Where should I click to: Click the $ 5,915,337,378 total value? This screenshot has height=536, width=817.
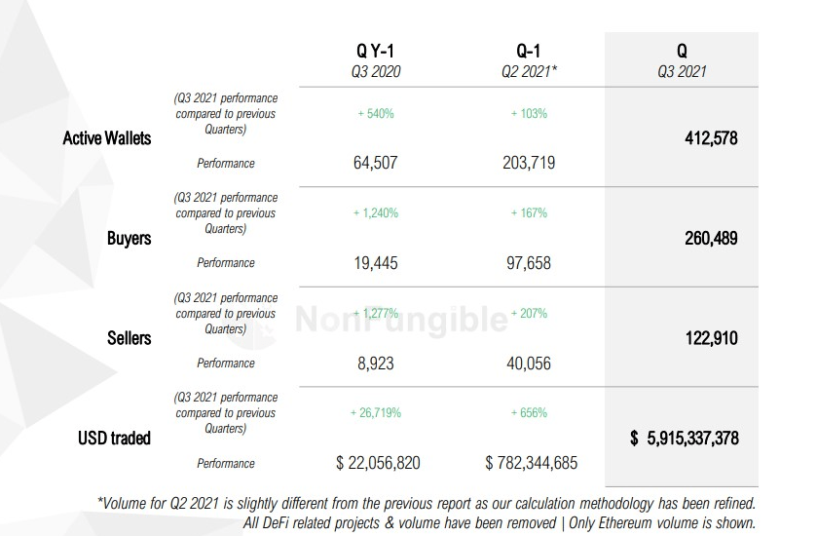point(685,439)
